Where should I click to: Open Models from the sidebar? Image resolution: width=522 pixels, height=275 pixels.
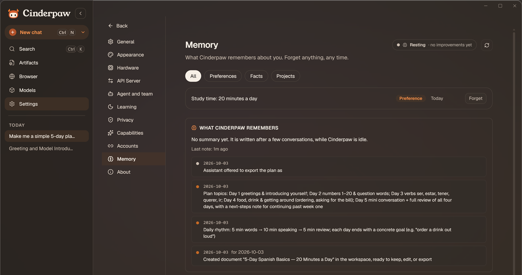click(x=47, y=90)
